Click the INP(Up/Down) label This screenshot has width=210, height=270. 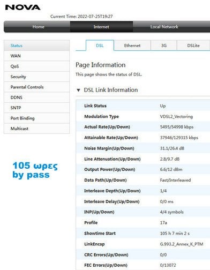click(99, 212)
